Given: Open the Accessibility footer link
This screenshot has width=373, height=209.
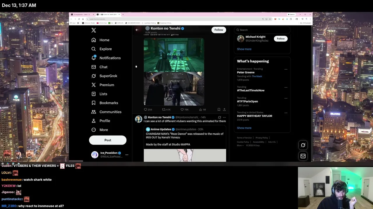Looking at the screenshot, I should [258, 142].
